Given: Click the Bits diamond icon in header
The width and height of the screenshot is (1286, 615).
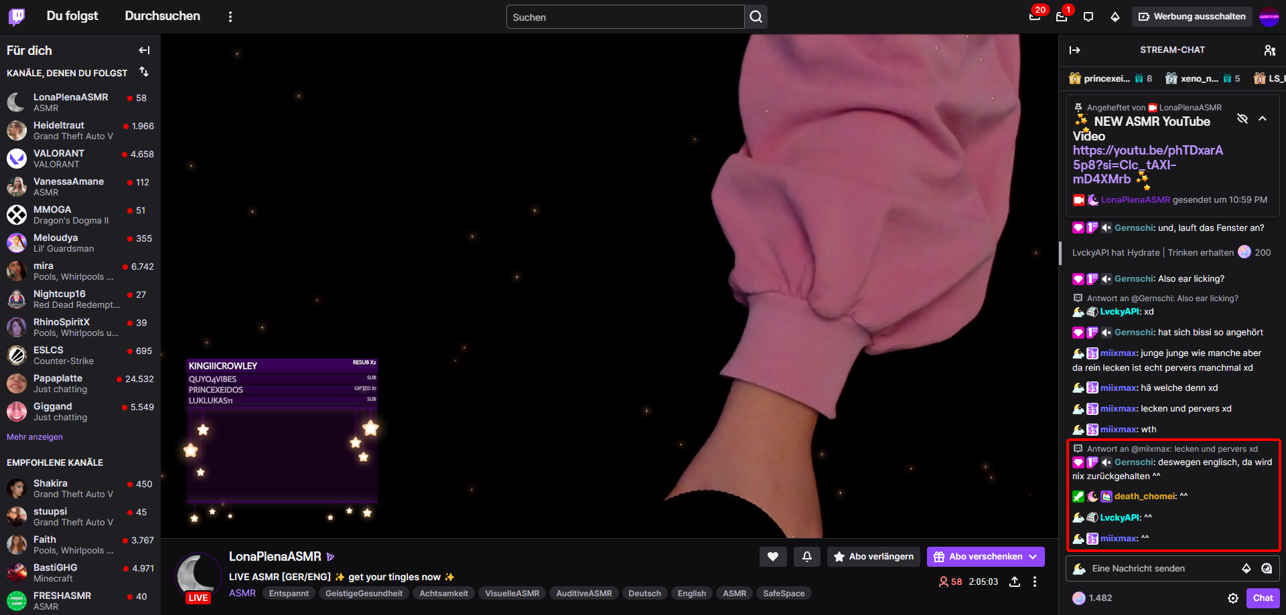Looking at the screenshot, I should (1115, 17).
